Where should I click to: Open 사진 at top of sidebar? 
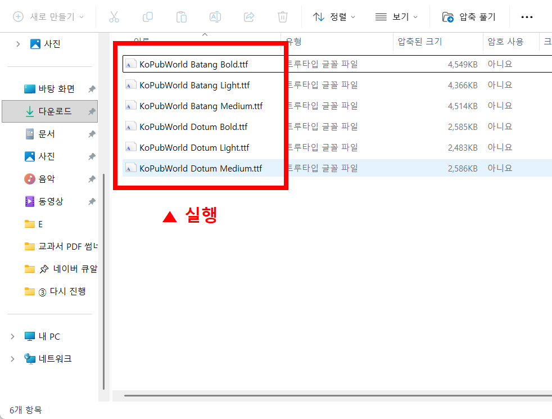[46, 44]
